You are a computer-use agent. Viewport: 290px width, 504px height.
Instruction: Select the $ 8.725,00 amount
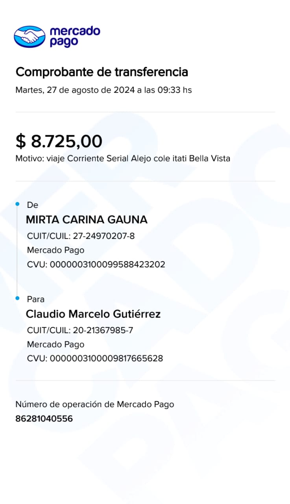coord(59,141)
